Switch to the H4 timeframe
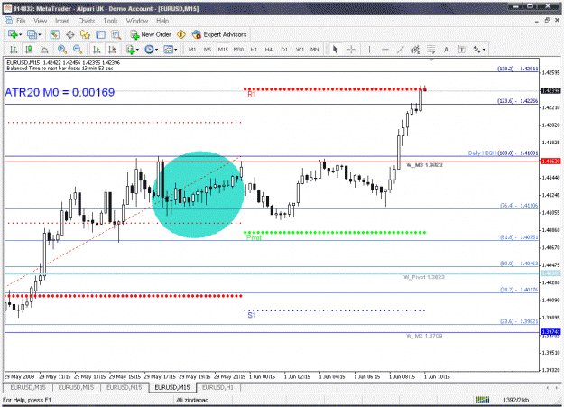The width and height of the screenshot is (564, 407). pos(269,50)
